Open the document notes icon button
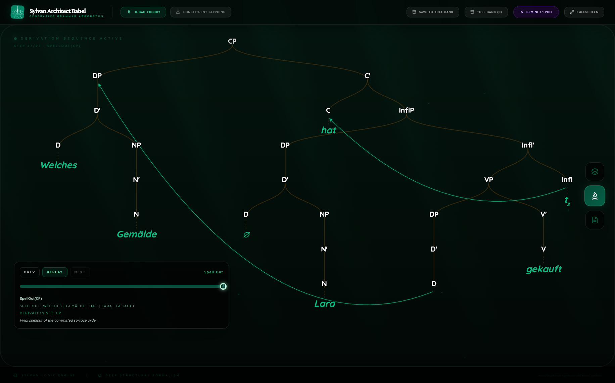Screen dimensions: 615x383 [595, 220]
